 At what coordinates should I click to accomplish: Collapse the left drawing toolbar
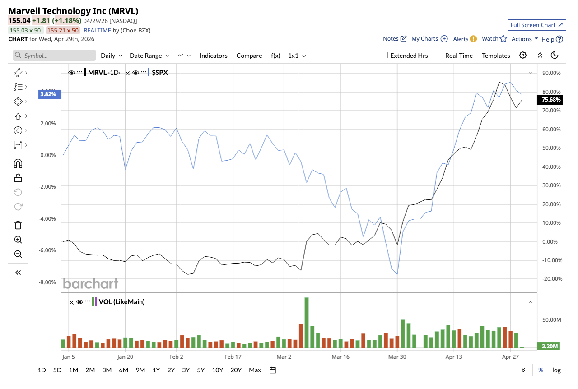click(18, 273)
